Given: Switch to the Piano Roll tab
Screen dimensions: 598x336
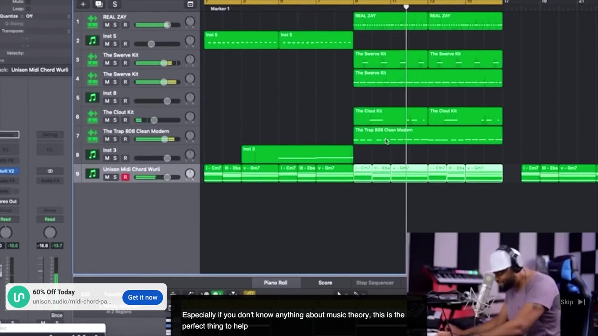Looking at the screenshot, I should 275,283.
